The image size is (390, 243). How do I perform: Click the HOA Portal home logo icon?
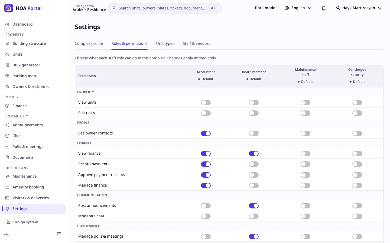(9, 8)
